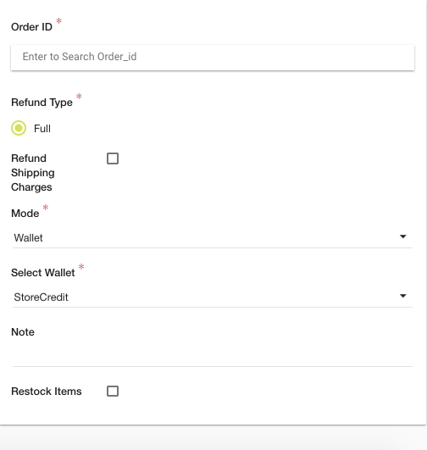Screen dimensions: 427x450
Task: Select the Full refund type radio button
Action: tap(19, 128)
